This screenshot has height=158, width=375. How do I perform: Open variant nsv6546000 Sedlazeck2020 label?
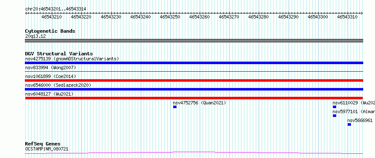[x=58, y=85]
